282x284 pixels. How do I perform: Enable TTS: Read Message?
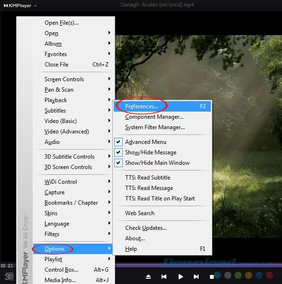point(163,188)
